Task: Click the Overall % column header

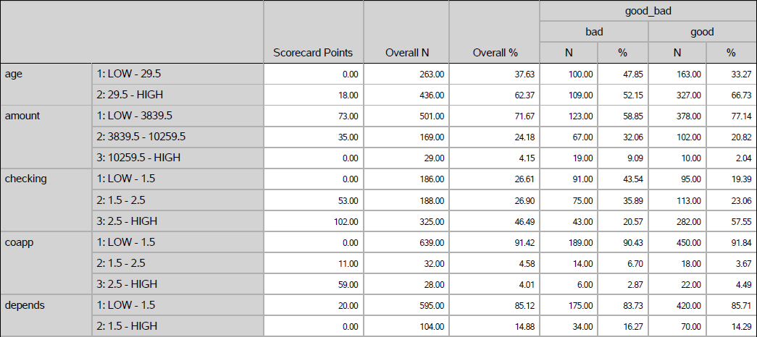Action: [x=495, y=53]
